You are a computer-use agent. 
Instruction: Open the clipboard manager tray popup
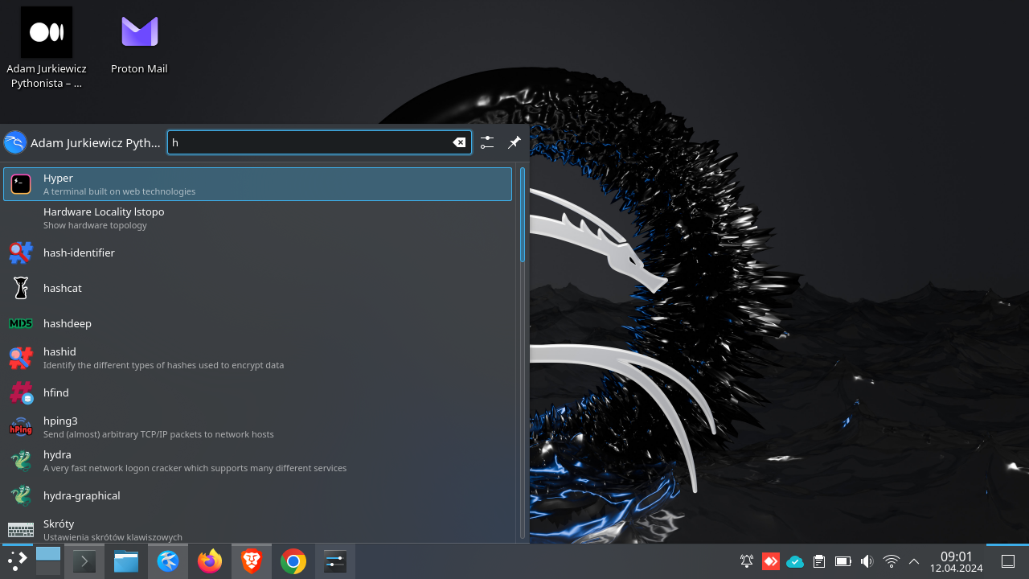(x=818, y=561)
